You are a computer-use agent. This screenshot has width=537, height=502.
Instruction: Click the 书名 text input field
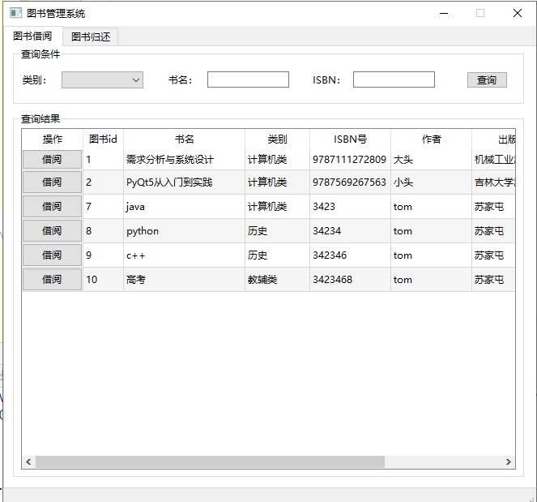coord(248,79)
